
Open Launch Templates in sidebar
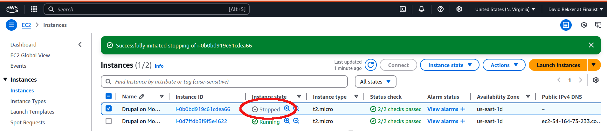tap(32, 112)
